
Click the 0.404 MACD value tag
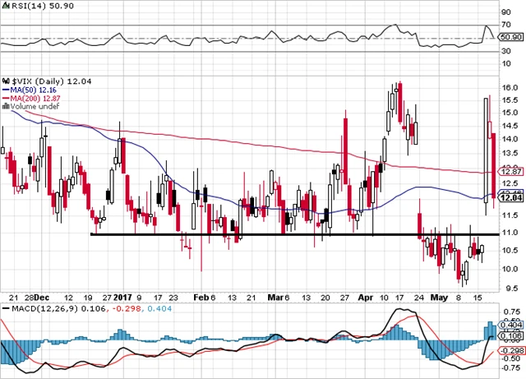point(511,326)
